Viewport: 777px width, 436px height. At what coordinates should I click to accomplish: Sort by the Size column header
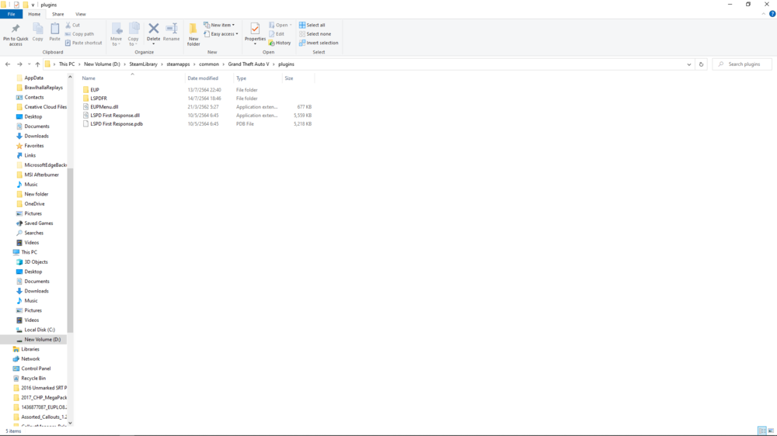click(x=298, y=78)
